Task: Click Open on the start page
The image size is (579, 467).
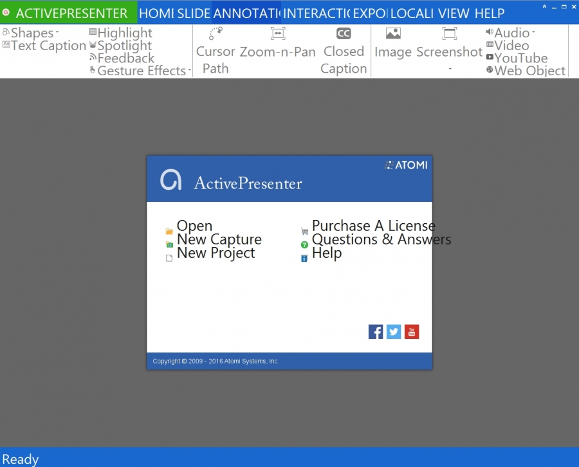Action: pyautogui.click(x=189, y=226)
